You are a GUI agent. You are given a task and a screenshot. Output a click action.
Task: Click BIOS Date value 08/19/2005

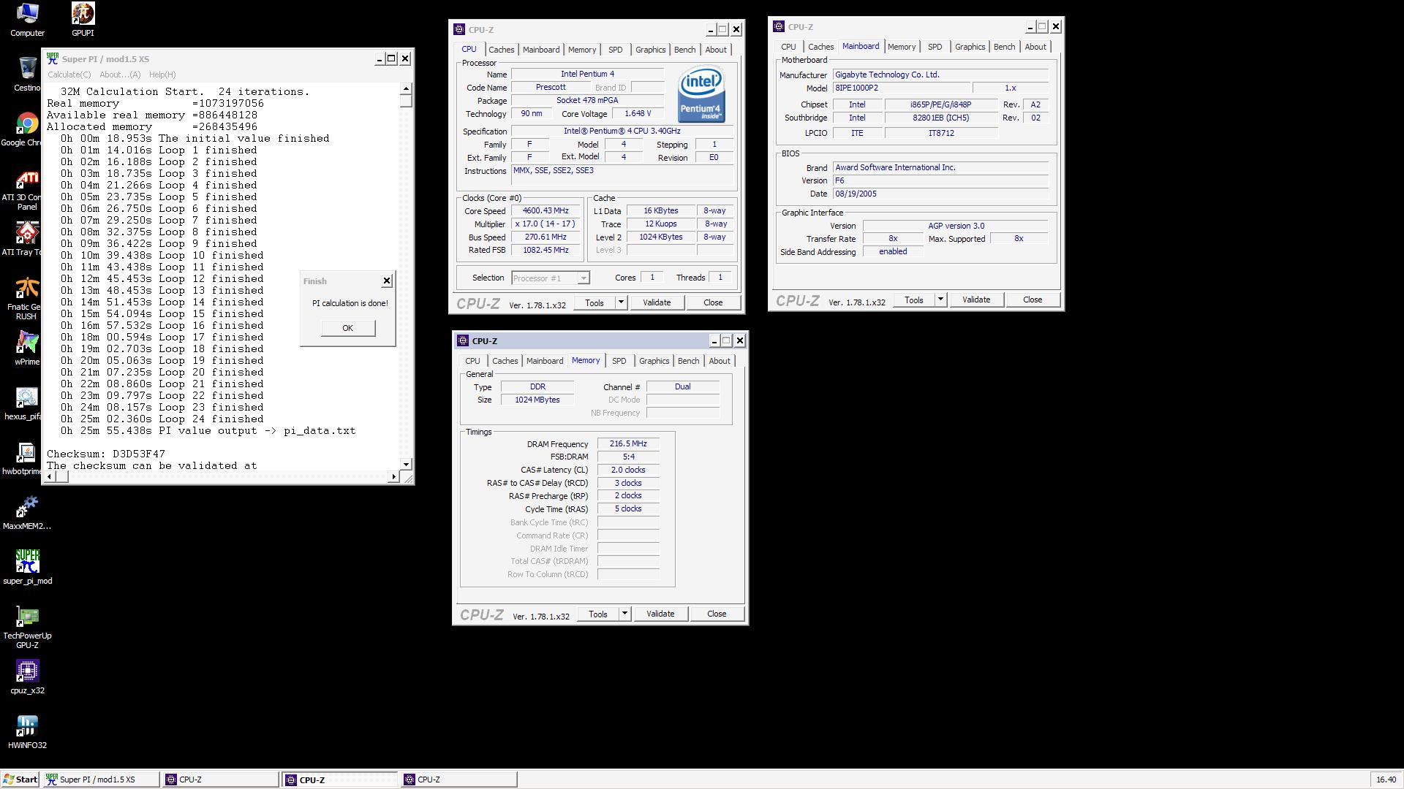click(940, 194)
